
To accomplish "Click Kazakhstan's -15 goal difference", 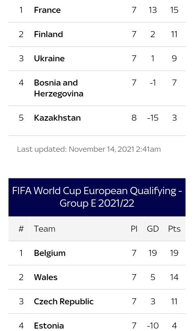I will 153,118.
